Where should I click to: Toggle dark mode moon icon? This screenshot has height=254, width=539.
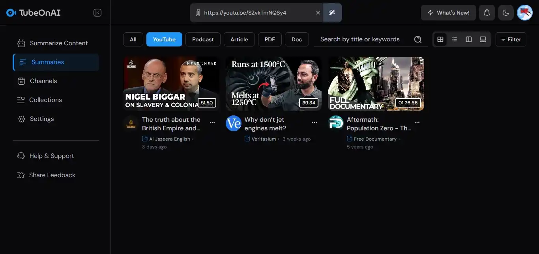pos(505,13)
